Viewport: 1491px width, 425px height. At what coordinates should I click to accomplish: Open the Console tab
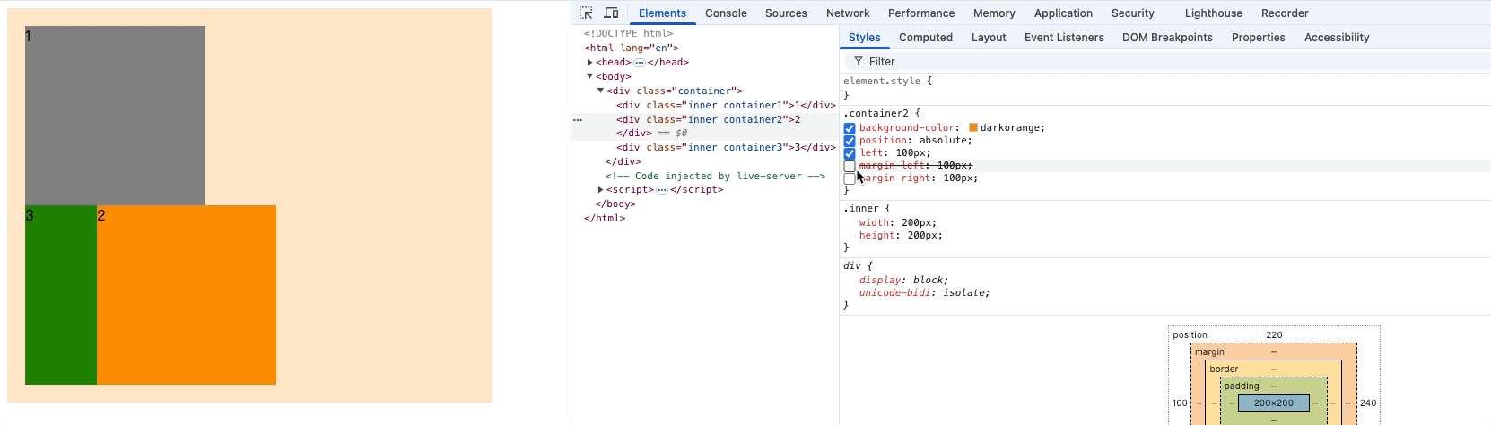[726, 13]
